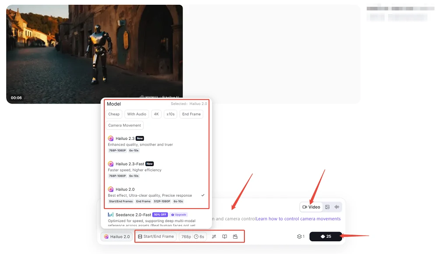Viewport: 438px width, 254px height.
Task: Click the 'Selected: Hailuo 2.0' label
Action: (189, 104)
